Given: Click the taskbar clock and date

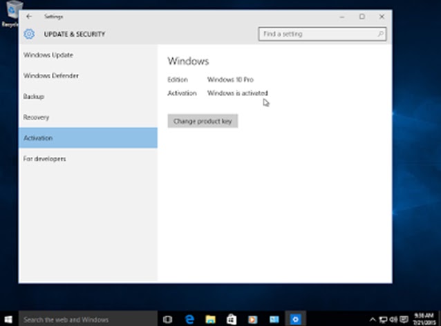Looking at the screenshot, I should point(424,319).
